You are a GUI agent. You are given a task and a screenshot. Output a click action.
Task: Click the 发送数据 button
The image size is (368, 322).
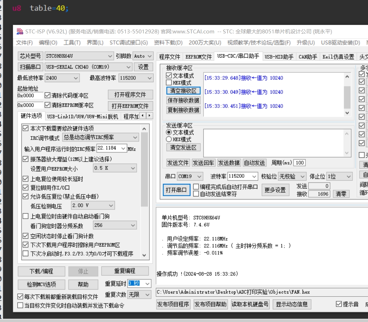tap(229, 163)
